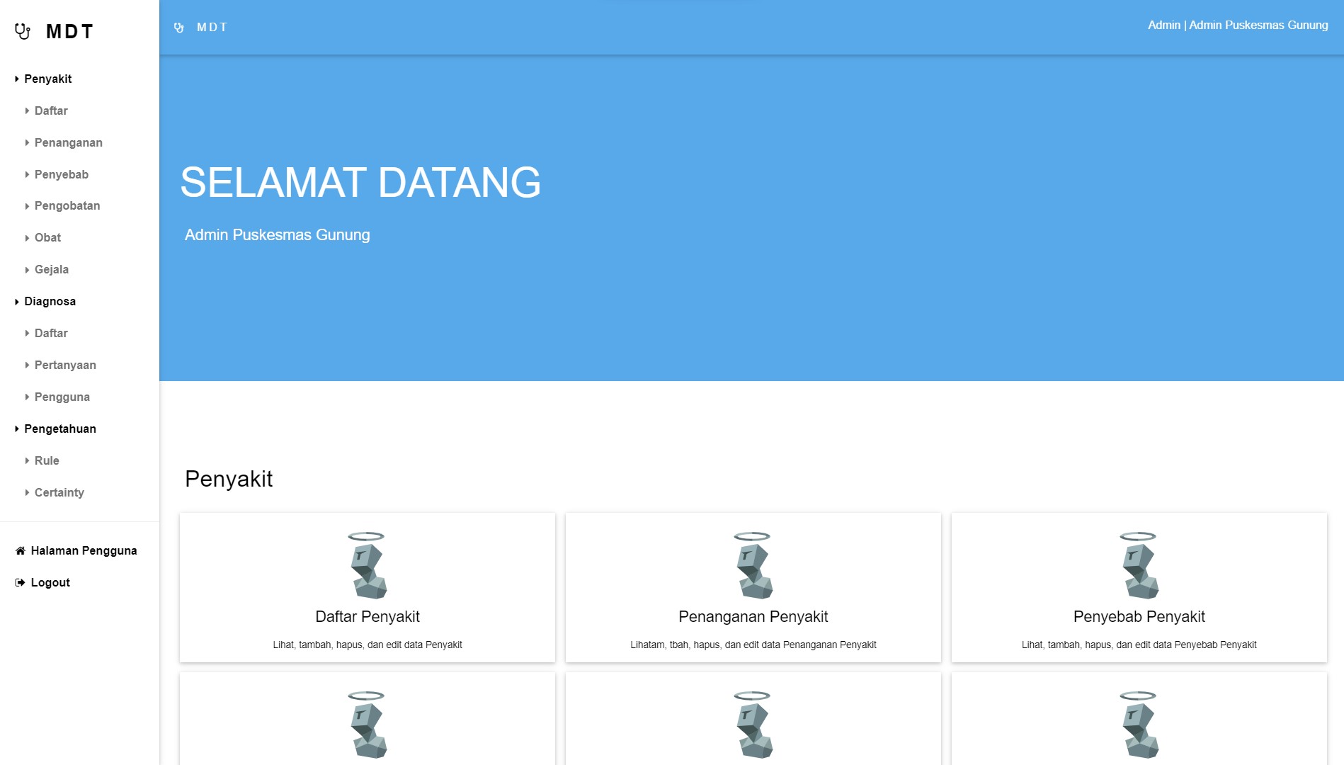
Task: Click the stethoscope icon in the top header
Action: tap(179, 28)
